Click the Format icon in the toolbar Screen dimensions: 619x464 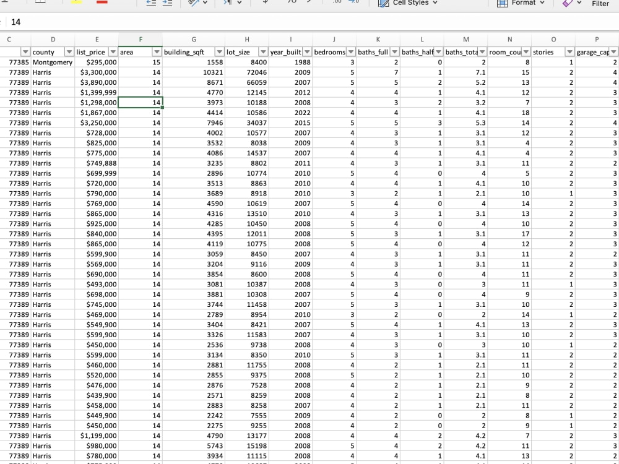[502, 4]
